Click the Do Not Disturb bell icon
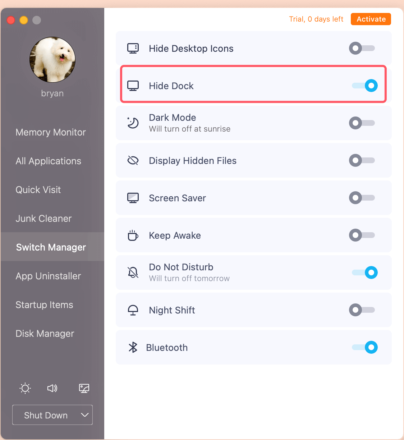 click(133, 272)
